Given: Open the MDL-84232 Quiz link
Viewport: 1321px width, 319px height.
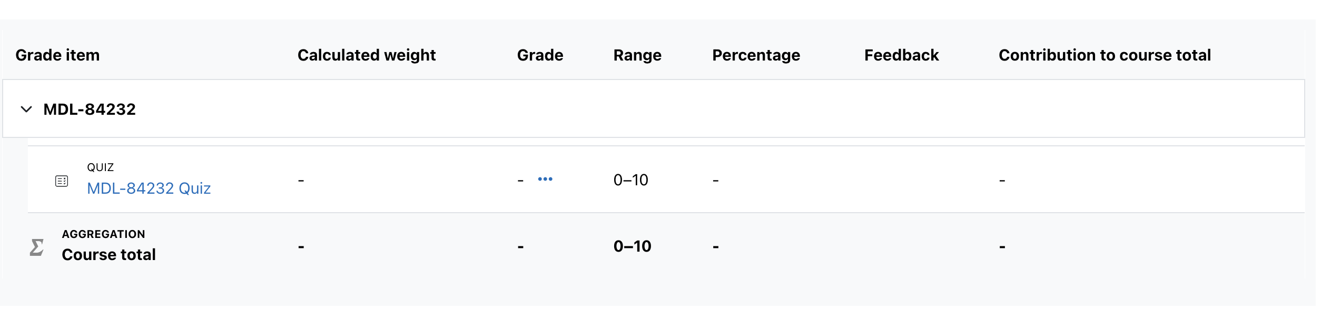Looking at the screenshot, I should click(x=149, y=188).
